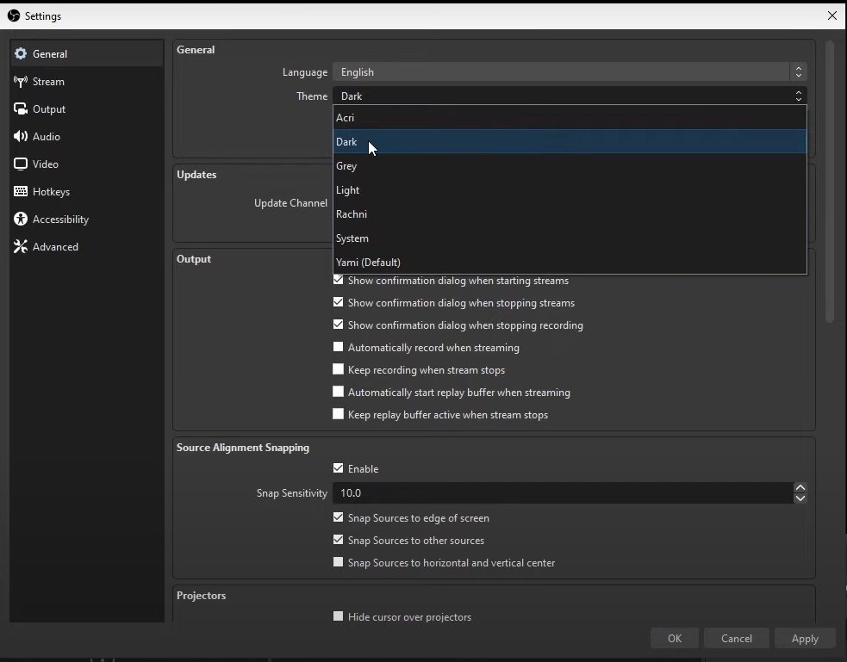Click the Apply button
The height and width of the screenshot is (662, 847).
click(x=803, y=638)
